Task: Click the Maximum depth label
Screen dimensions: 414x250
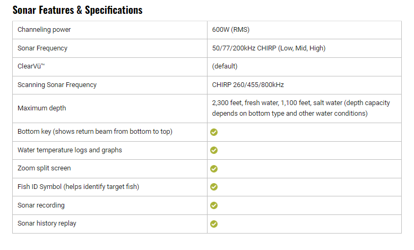Action: [42, 108]
